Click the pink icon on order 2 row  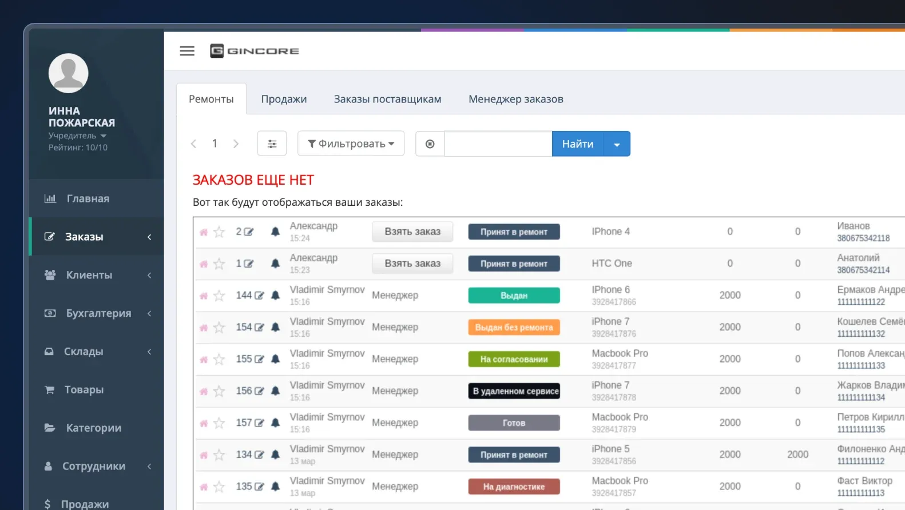coord(204,232)
